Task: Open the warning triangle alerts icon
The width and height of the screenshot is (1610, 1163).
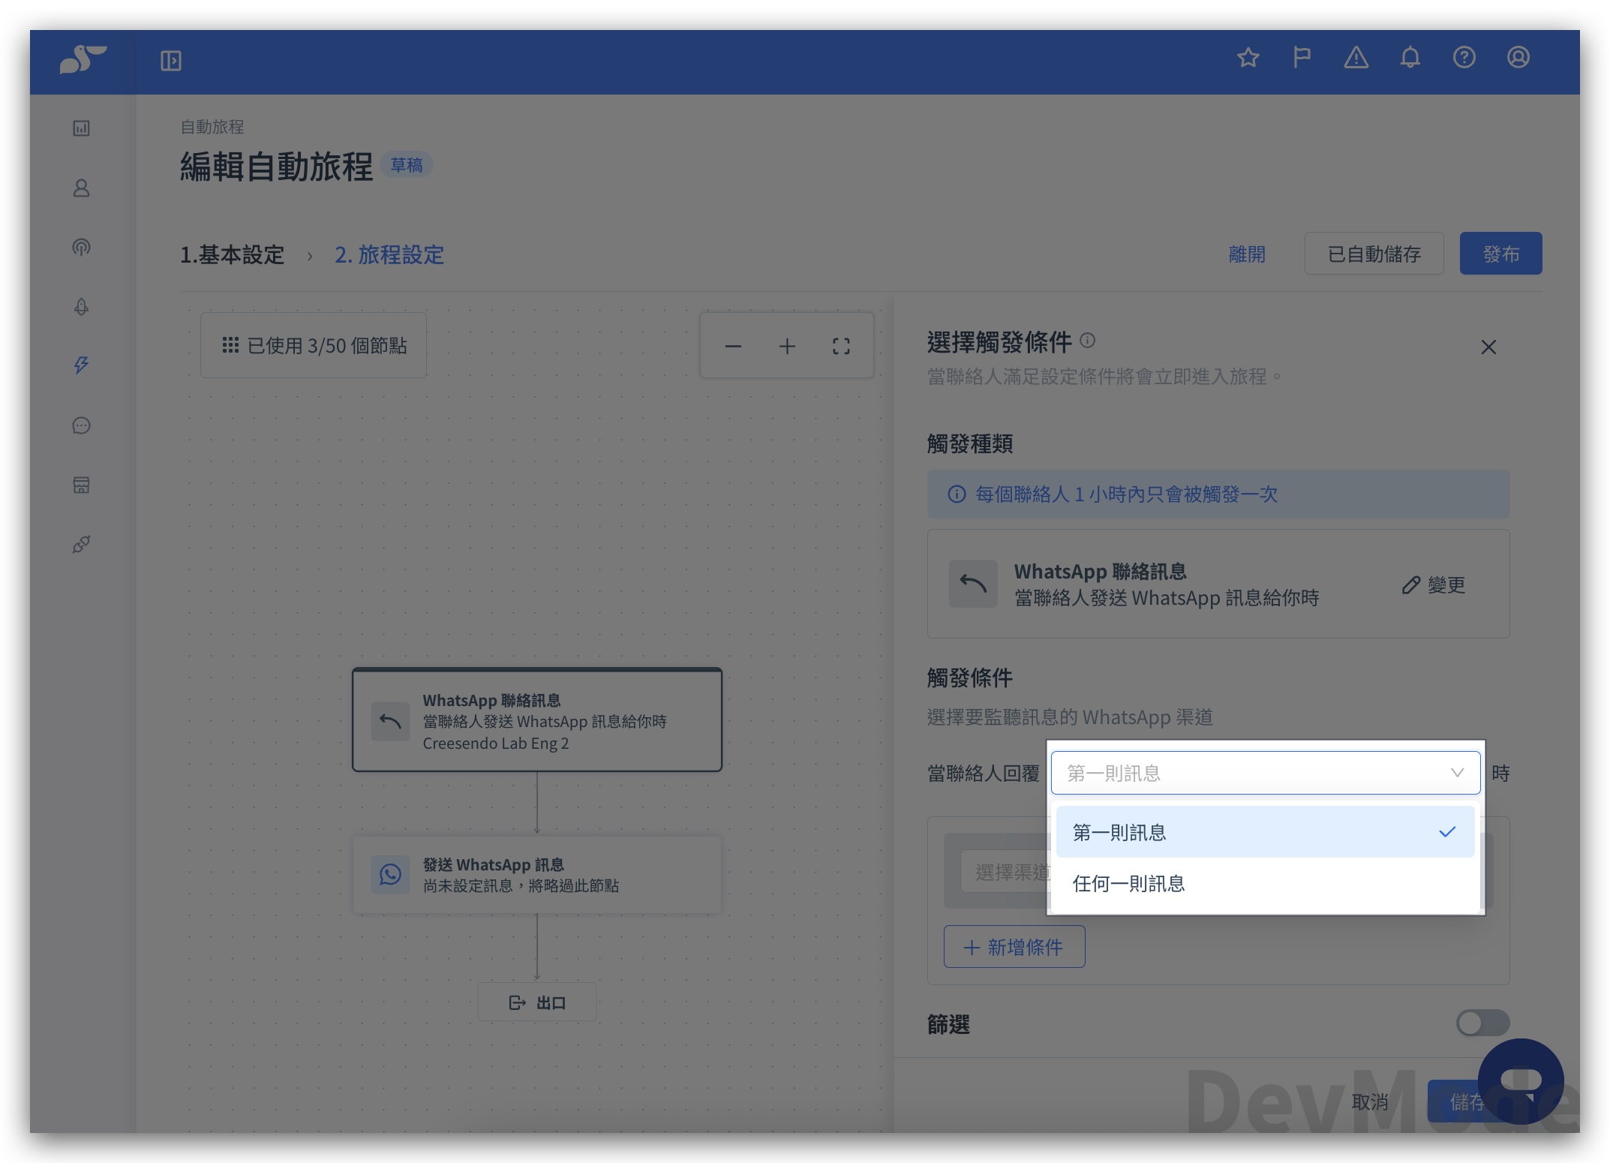Action: click(x=1356, y=58)
